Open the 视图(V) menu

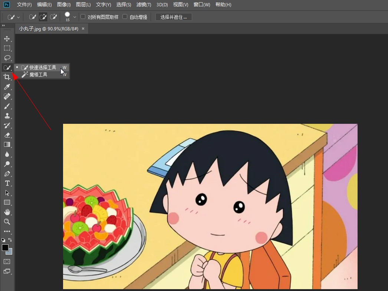coord(181,5)
